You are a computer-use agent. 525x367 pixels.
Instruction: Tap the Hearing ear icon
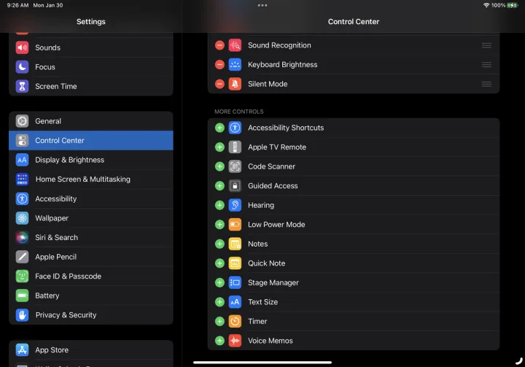235,205
